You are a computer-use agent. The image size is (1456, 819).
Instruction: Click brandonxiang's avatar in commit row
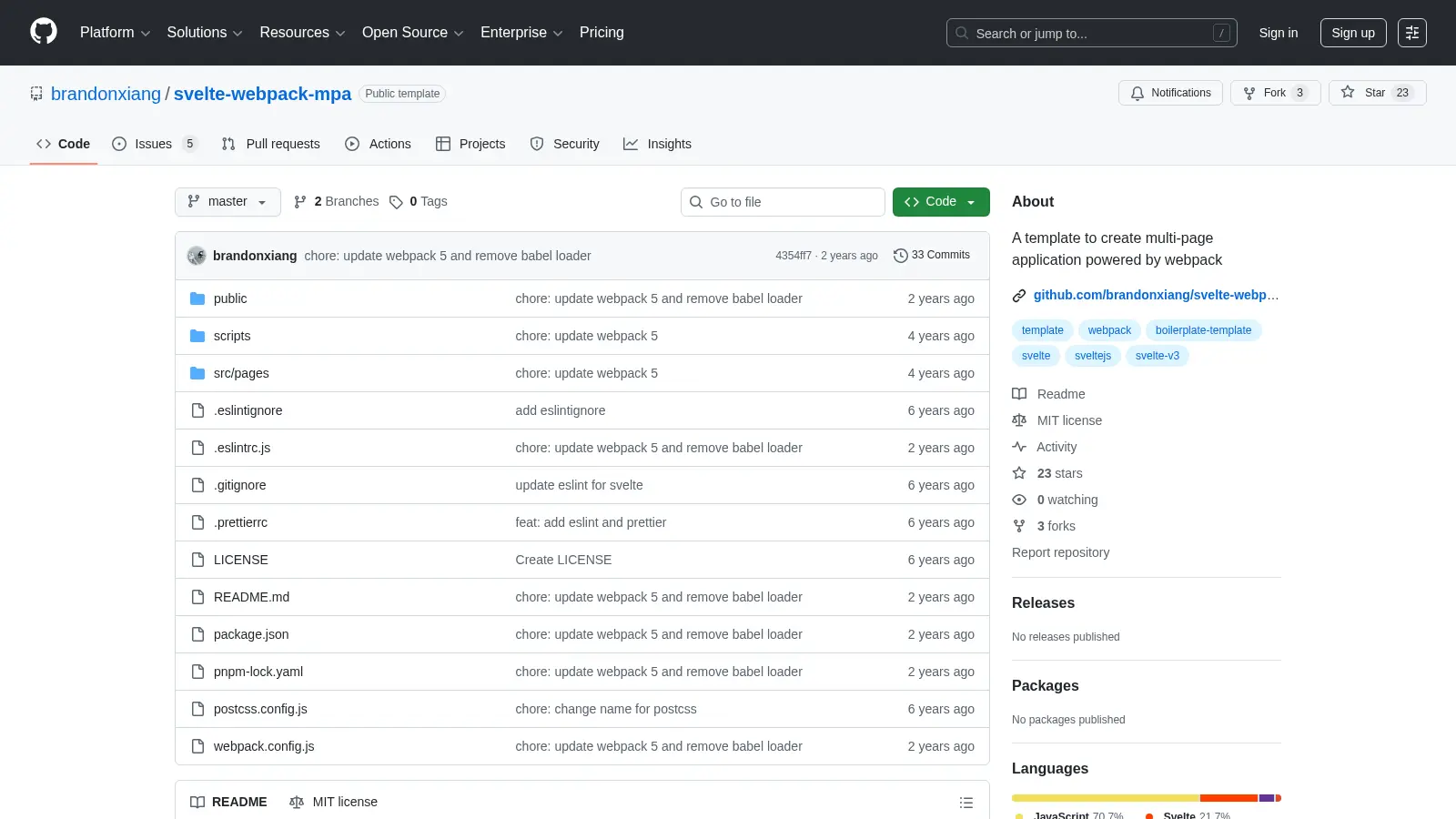click(x=197, y=256)
